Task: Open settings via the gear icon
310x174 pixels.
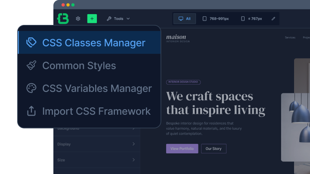Action: [x=78, y=19]
